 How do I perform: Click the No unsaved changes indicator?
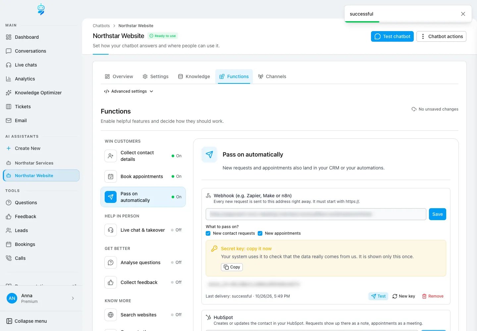coord(435,109)
